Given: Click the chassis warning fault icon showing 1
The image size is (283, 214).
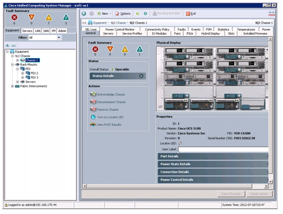Looking at the screenshot, I should (x=140, y=49).
